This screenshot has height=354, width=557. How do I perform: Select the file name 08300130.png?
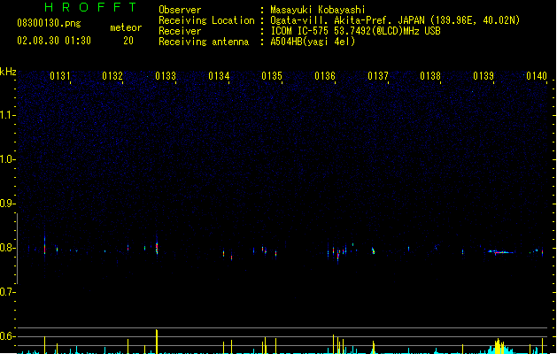click(x=49, y=23)
